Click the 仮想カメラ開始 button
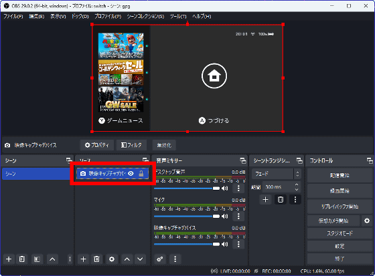 pyautogui.click(x=333, y=221)
